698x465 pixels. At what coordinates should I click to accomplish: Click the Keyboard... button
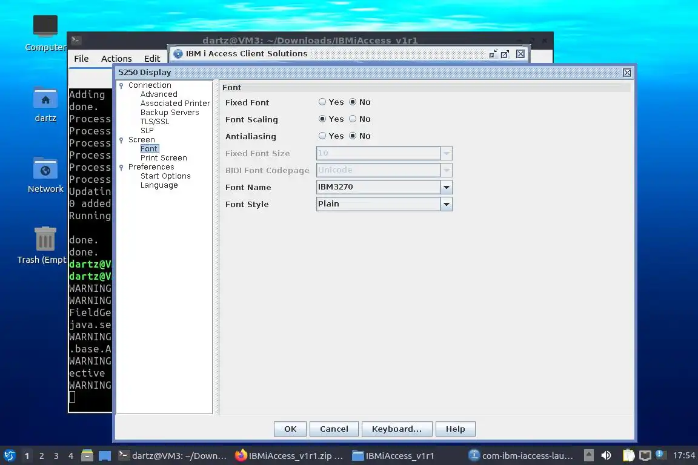point(397,429)
